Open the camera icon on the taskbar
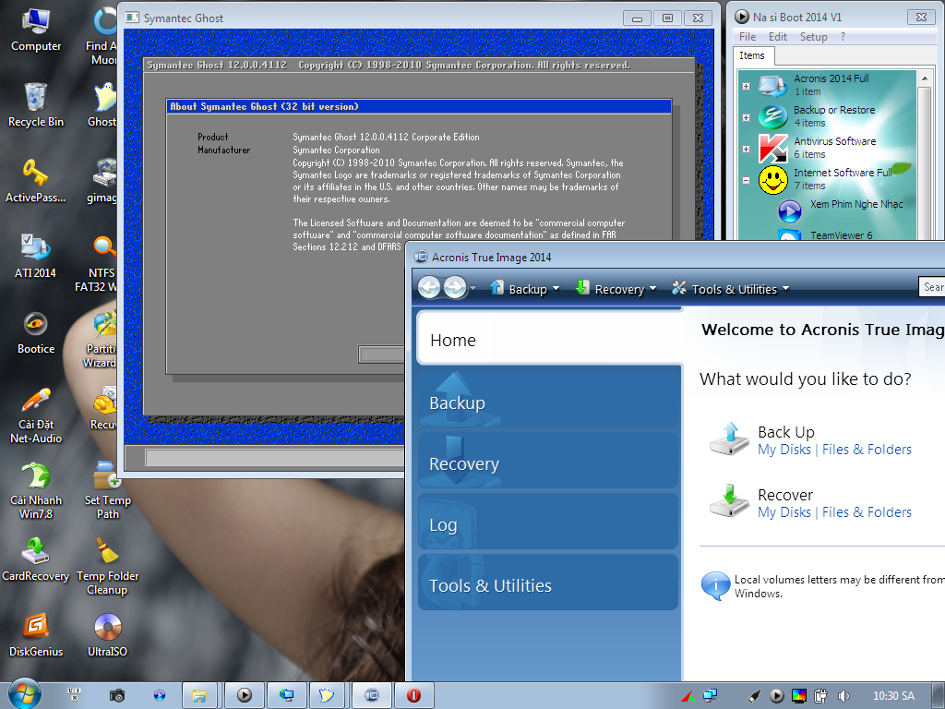This screenshot has width=945, height=709. [x=117, y=695]
